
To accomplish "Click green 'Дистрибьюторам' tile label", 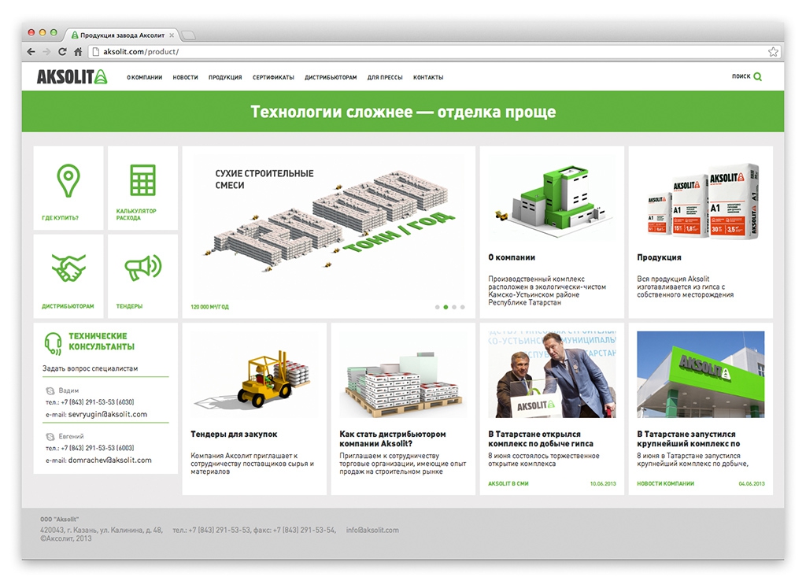I will click(x=68, y=306).
